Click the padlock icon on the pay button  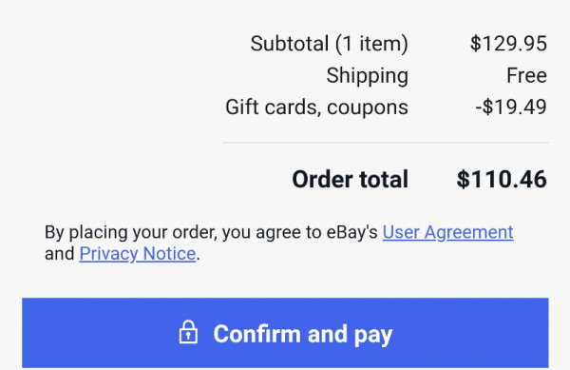click(x=188, y=332)
